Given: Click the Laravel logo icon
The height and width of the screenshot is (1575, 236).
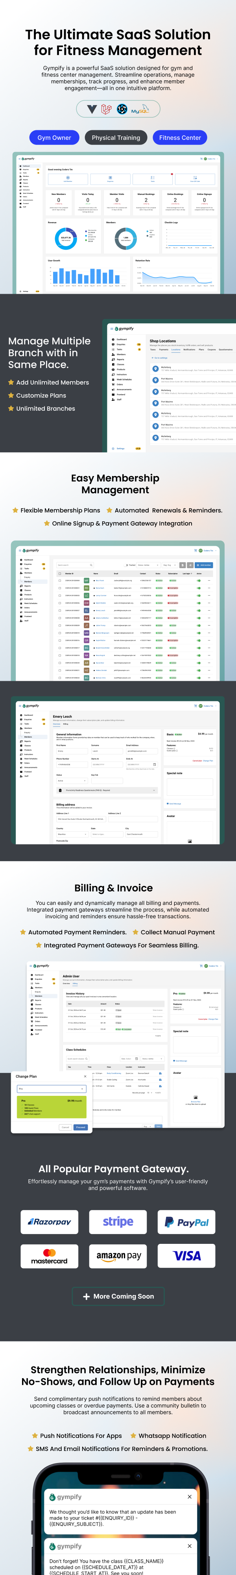Looking at the screenshot, I should (106, 109).
